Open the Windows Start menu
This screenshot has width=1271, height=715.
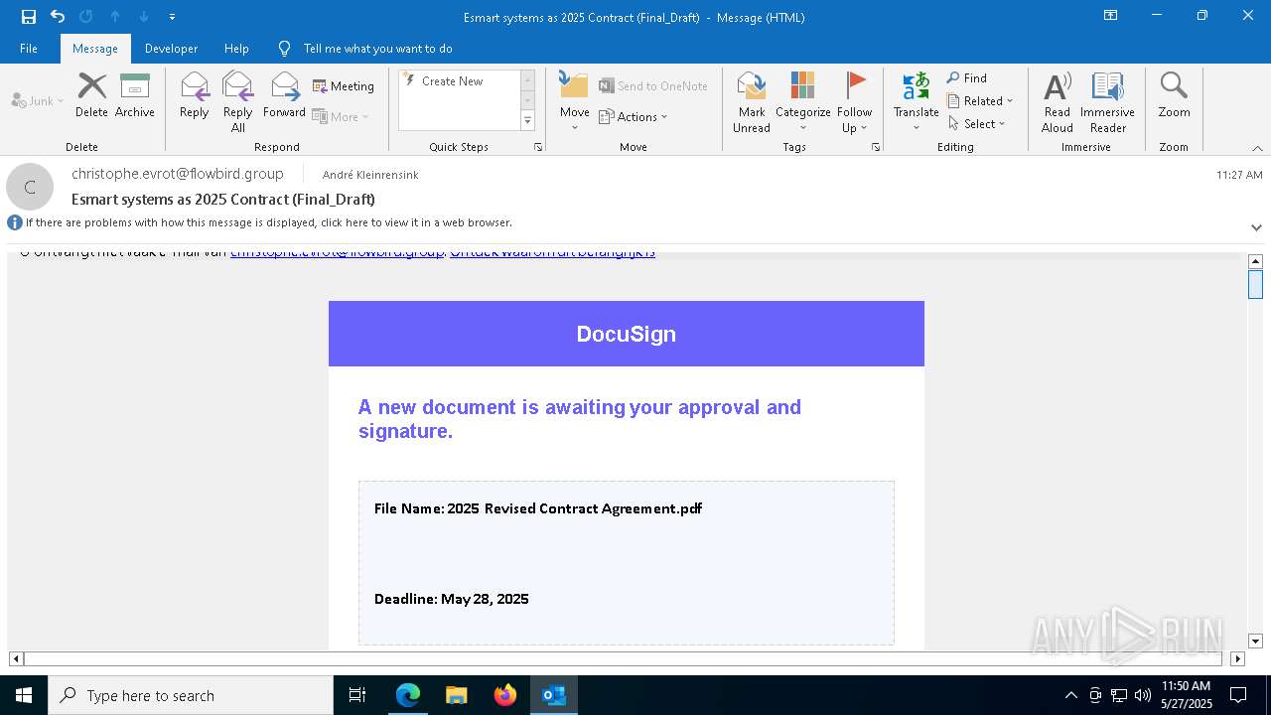tap(24, 695)
